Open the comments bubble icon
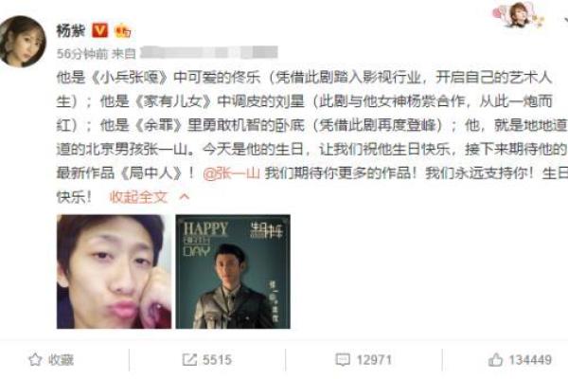Screen dimensions: 568x379 coord(343,360)
